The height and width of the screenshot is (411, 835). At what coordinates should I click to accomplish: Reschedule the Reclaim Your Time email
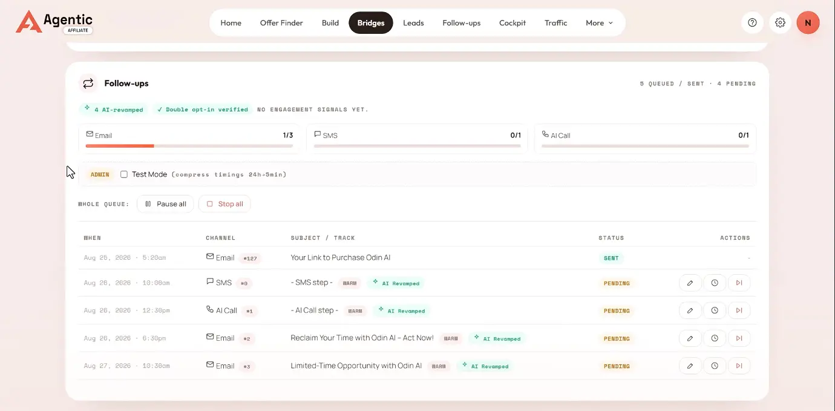(715, 338)
